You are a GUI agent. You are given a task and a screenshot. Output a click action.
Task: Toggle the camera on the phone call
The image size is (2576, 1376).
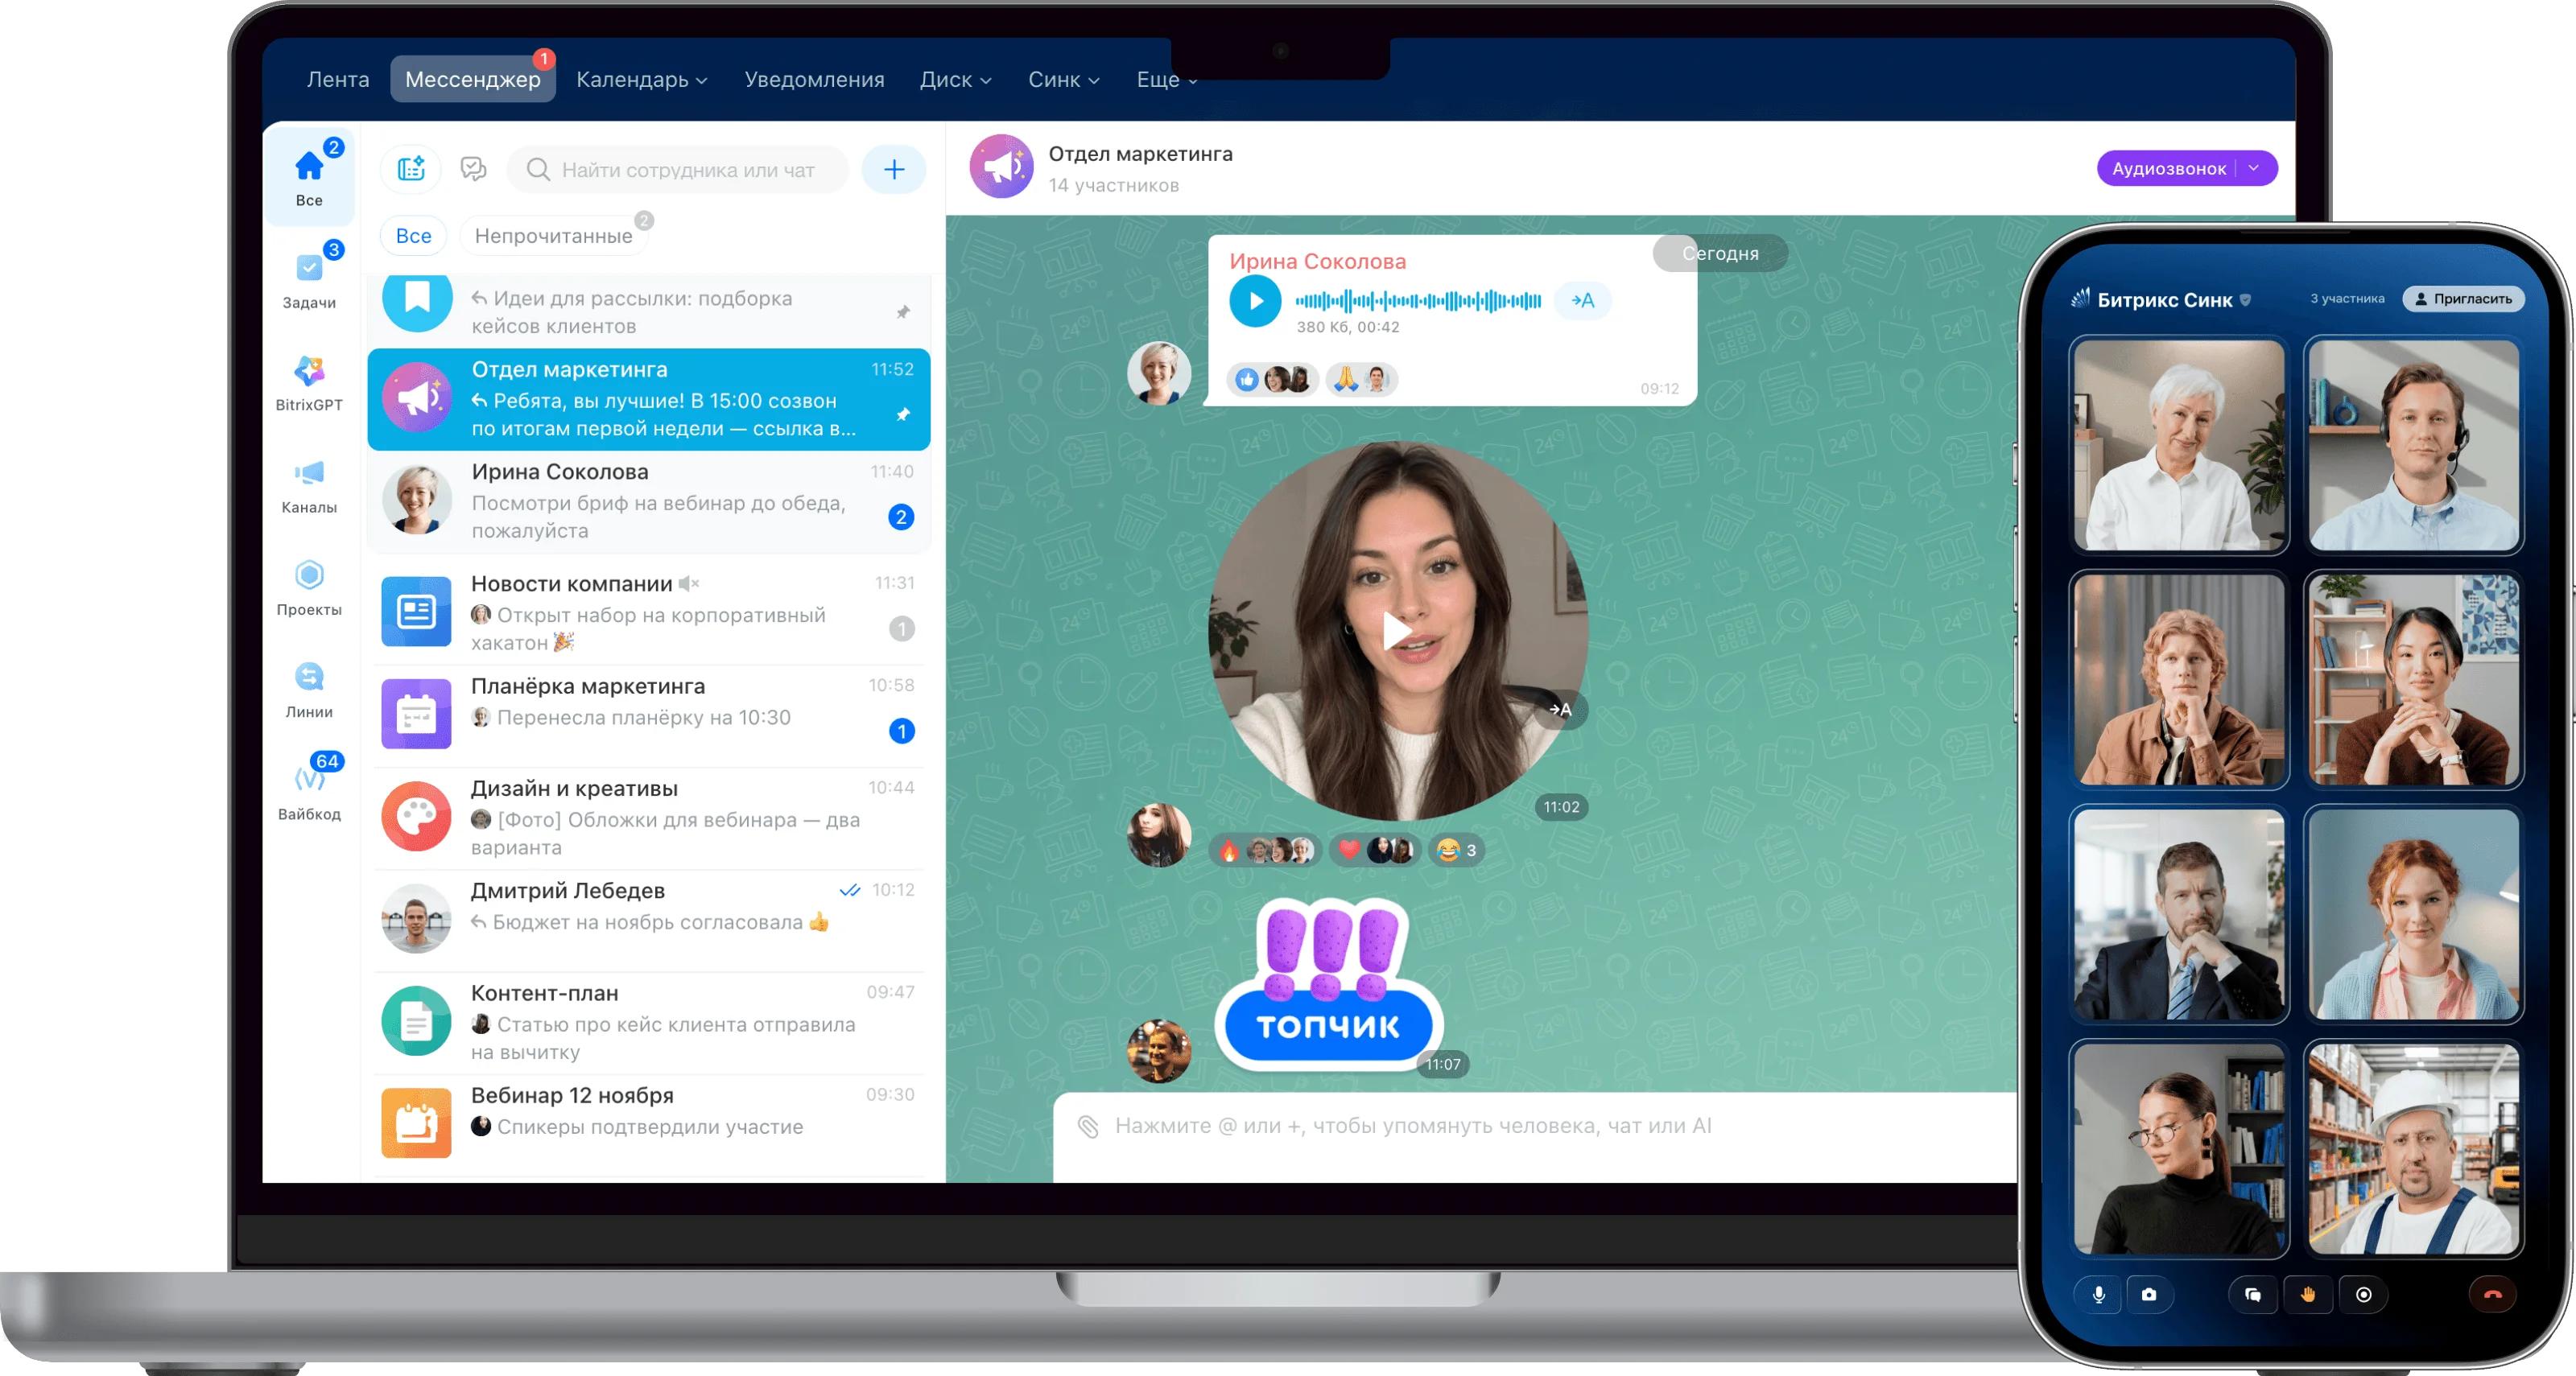tap(2148, 1294)
